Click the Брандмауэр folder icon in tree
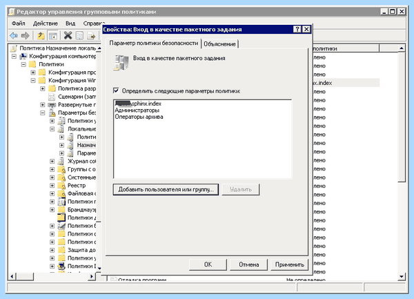The image size is (414, 299). tap(61, 210)
